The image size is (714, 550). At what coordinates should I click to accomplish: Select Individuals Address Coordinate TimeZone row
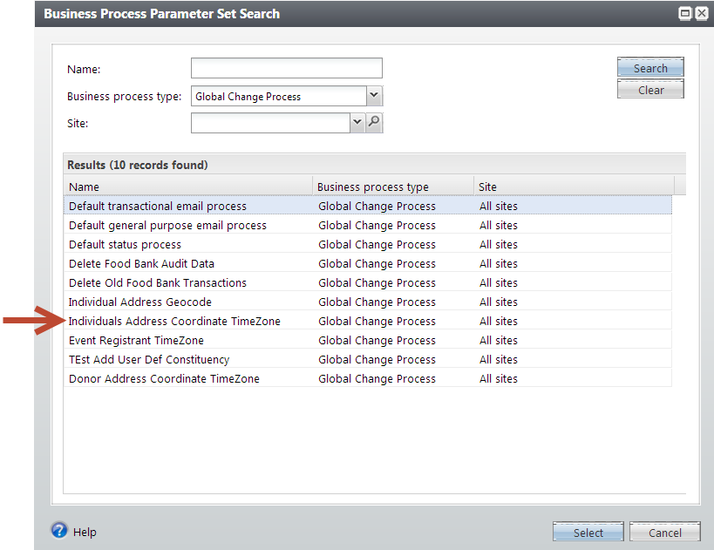pyautogui.click(x=174, y=322)
